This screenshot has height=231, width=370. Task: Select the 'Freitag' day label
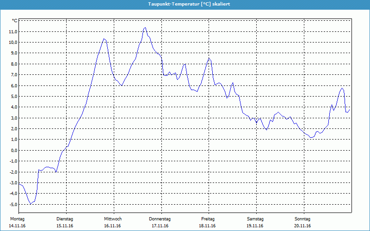click(x=208, y=219)
